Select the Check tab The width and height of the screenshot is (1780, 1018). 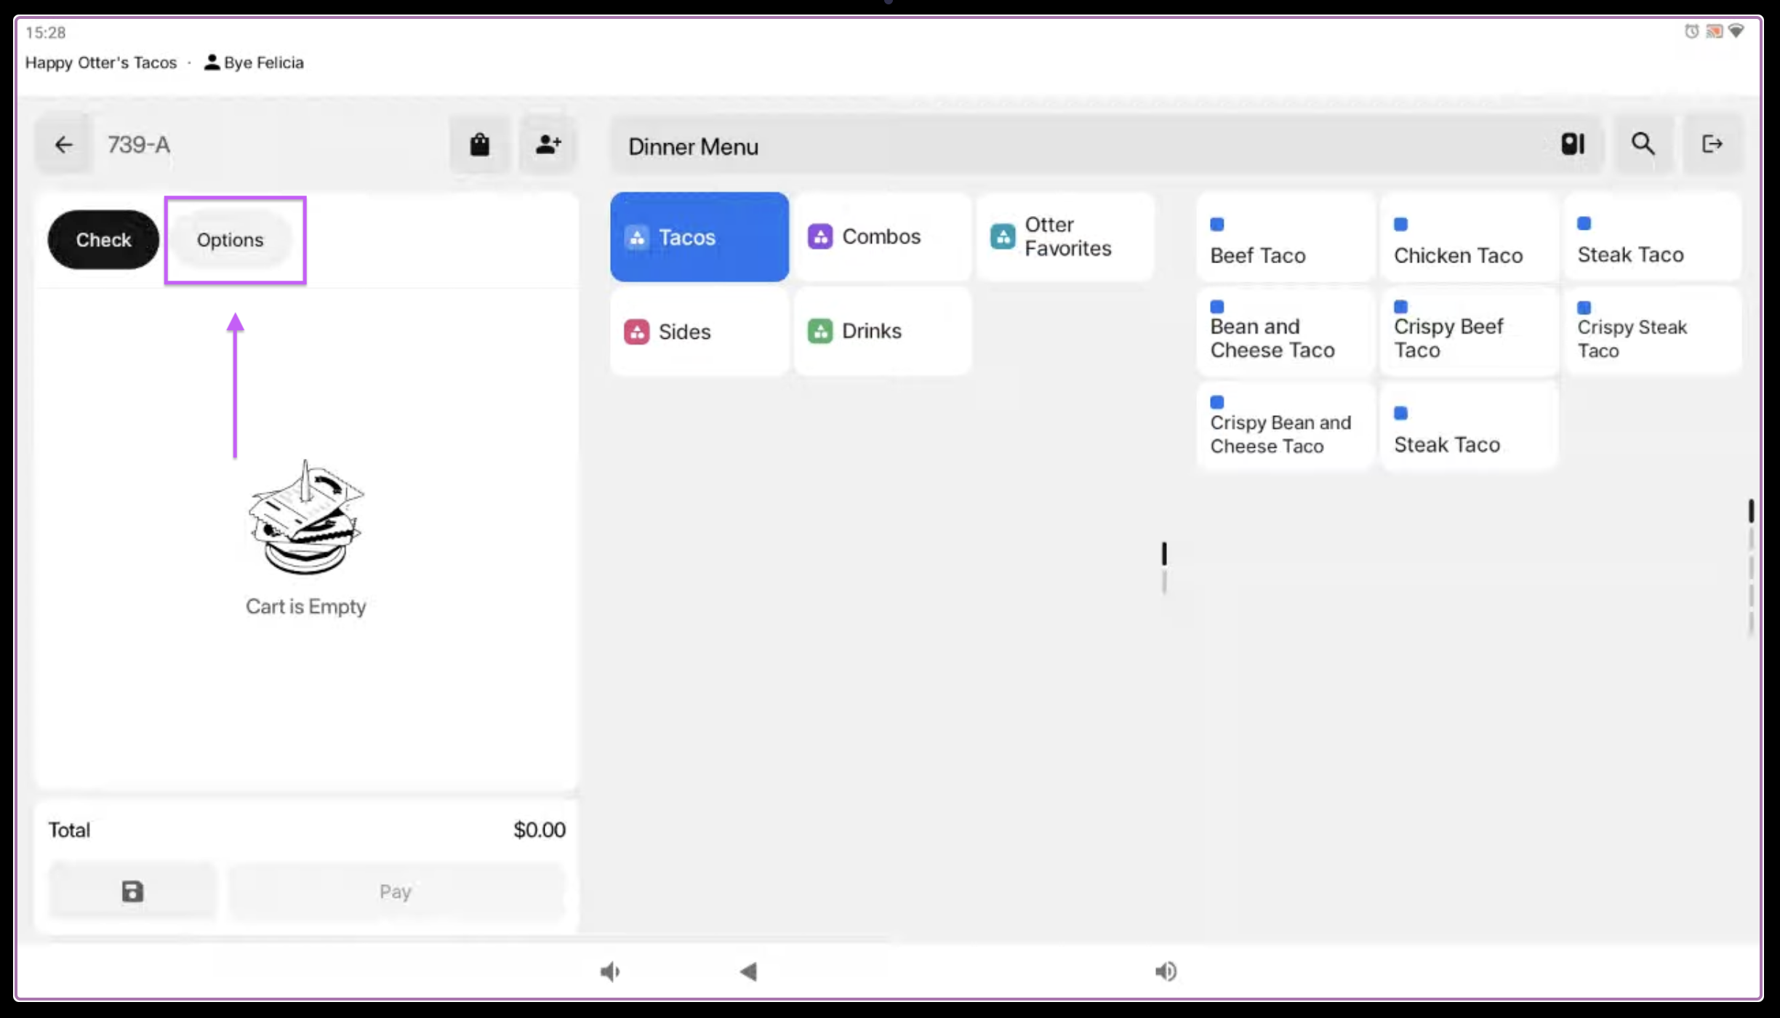[x=103, y=240]
